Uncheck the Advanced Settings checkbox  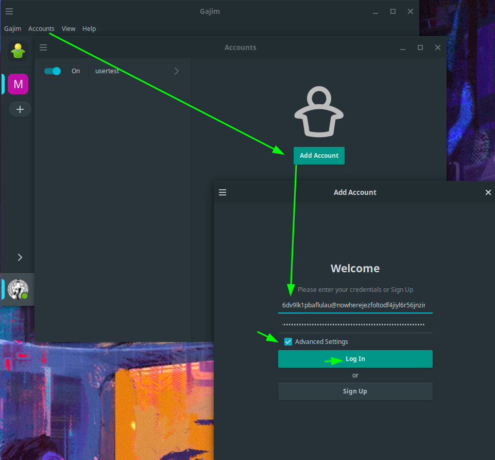point(288,342)
